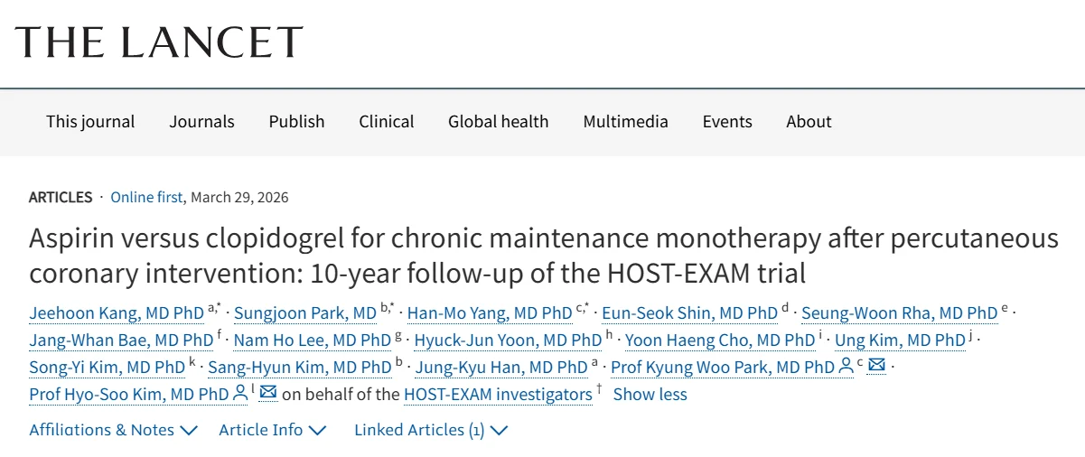Open author Jeehoon Kang, MD PhD
The image size is (1085, 457).
point(117,313)
